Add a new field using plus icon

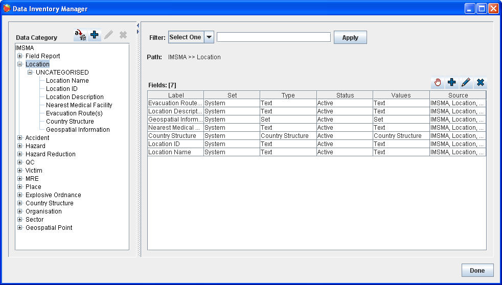coord(452,82)
